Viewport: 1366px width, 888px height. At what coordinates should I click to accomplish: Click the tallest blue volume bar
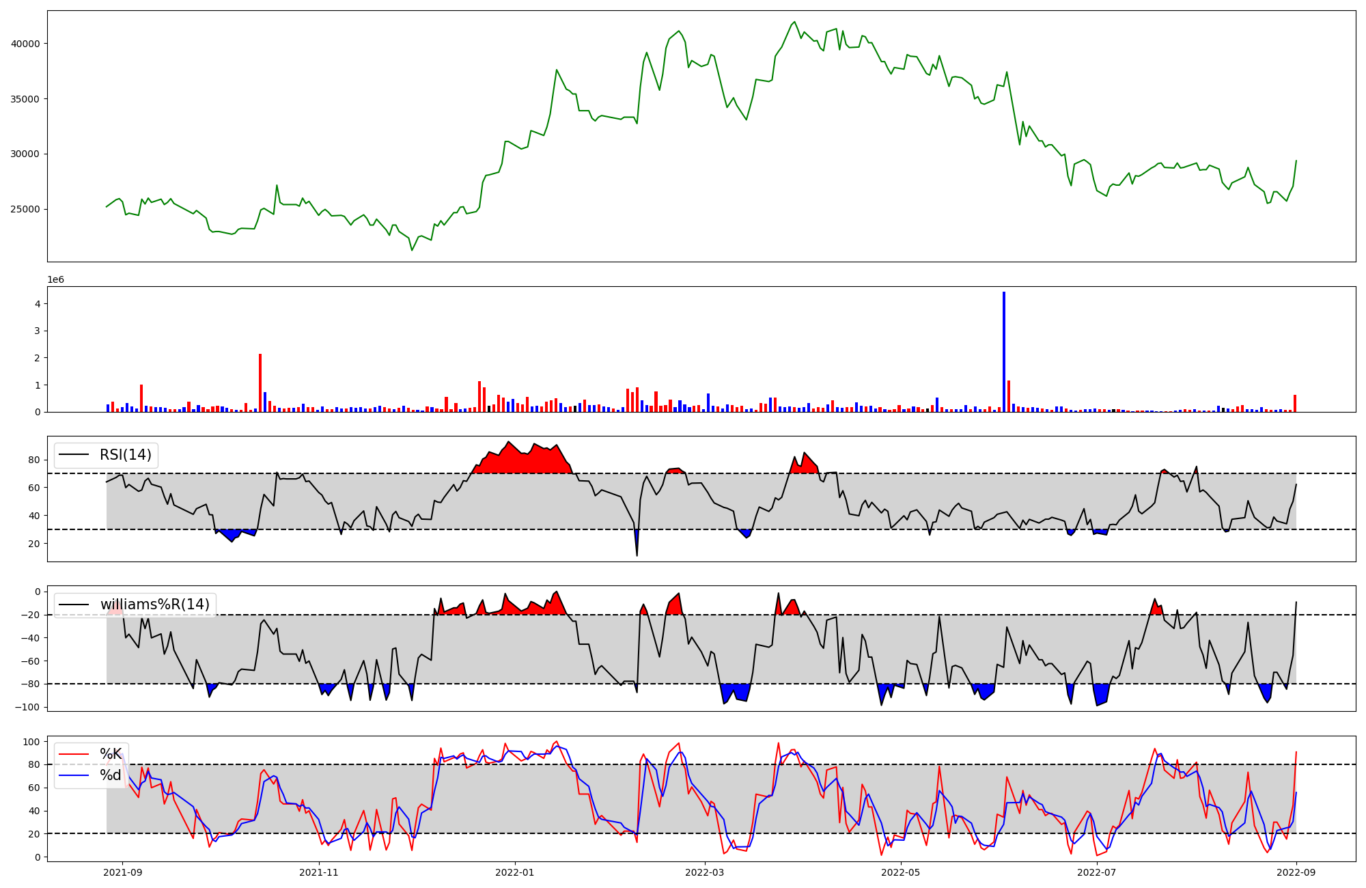[1003, 352]
